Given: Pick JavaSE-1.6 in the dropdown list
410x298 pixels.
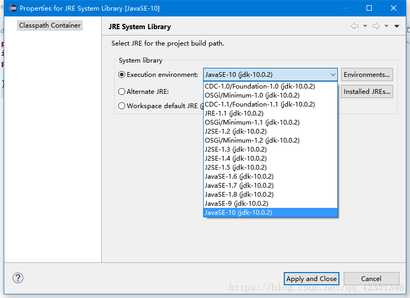Looking at the screenshot, I should 271,177.
